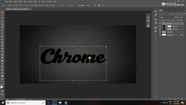Hide the Color Fill 1 layer
Viewport: 186px width, 105px height.
tap(160, 29)
